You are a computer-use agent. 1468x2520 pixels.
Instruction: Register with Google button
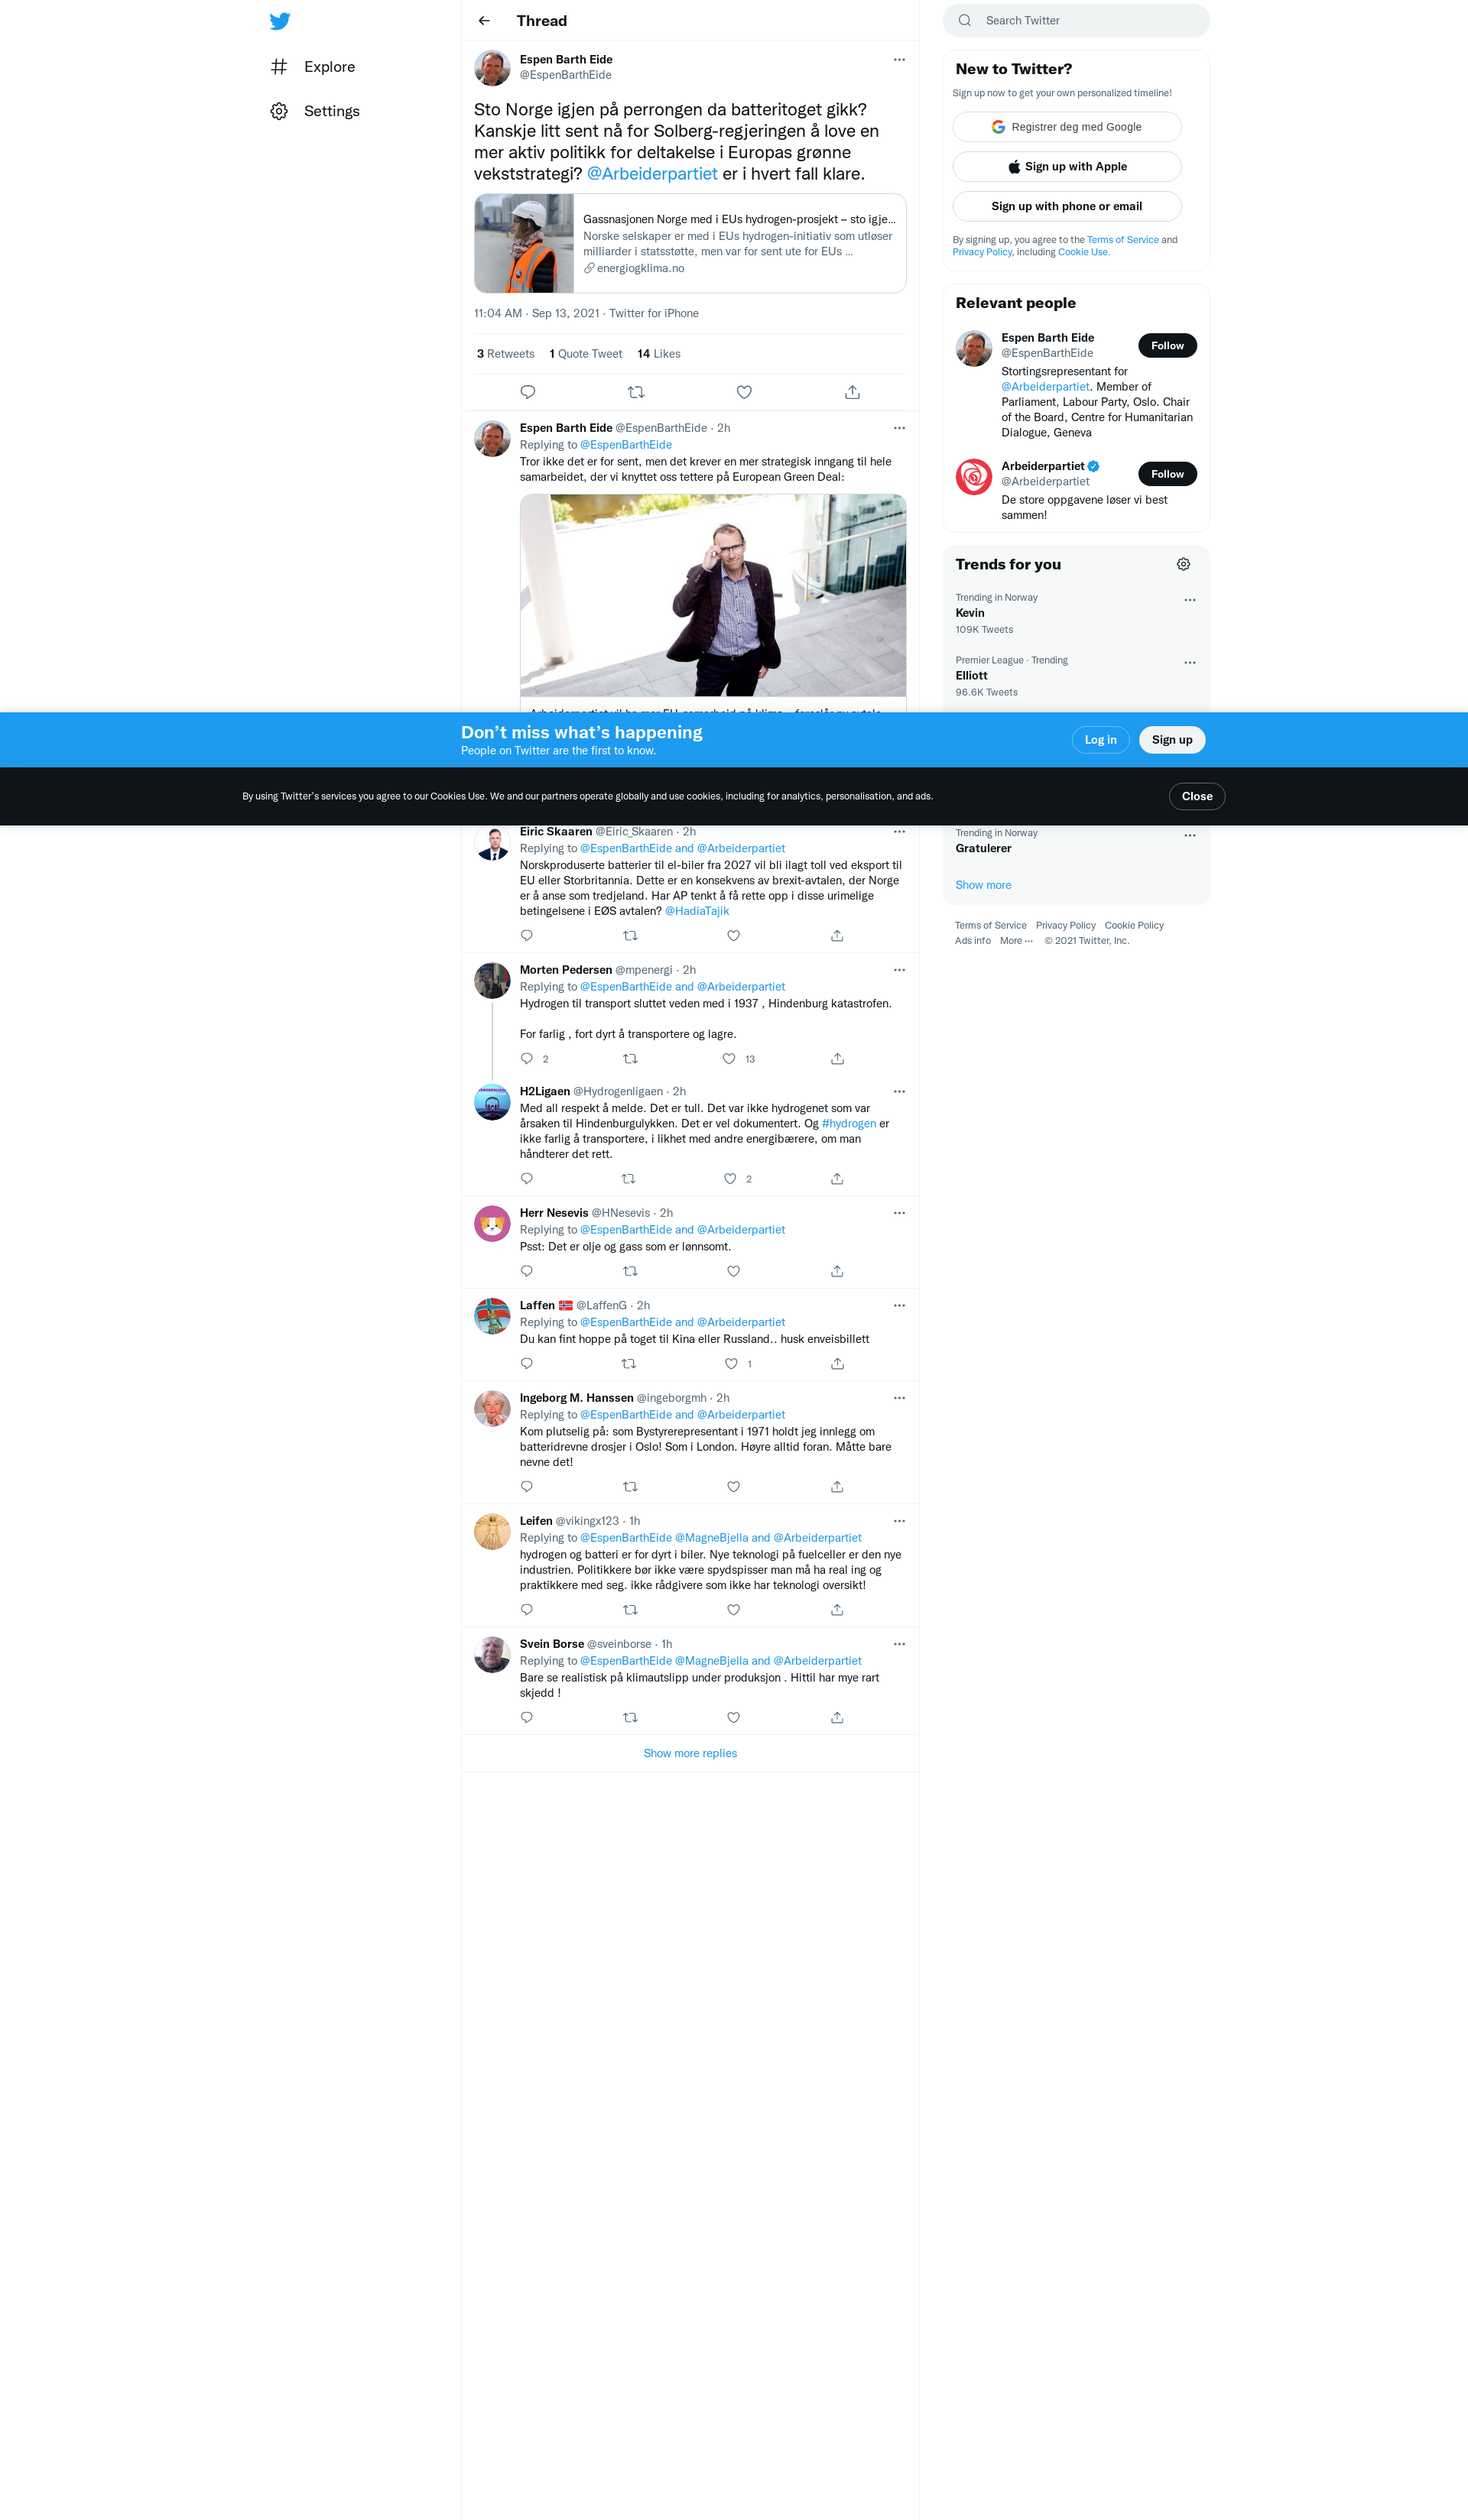tap(1067, 127)
